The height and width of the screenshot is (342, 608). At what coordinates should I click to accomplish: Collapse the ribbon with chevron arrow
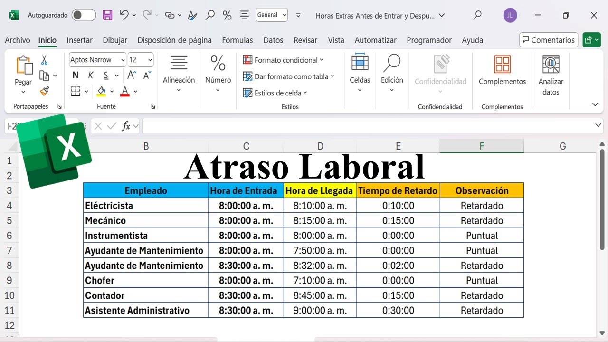[595, 104]
